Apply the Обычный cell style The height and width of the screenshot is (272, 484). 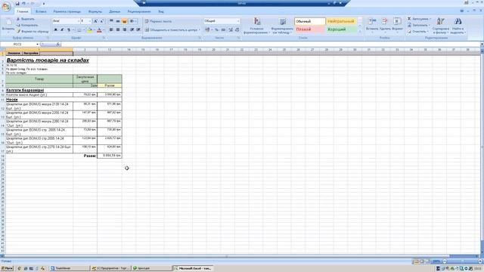[x=309, y=21]
